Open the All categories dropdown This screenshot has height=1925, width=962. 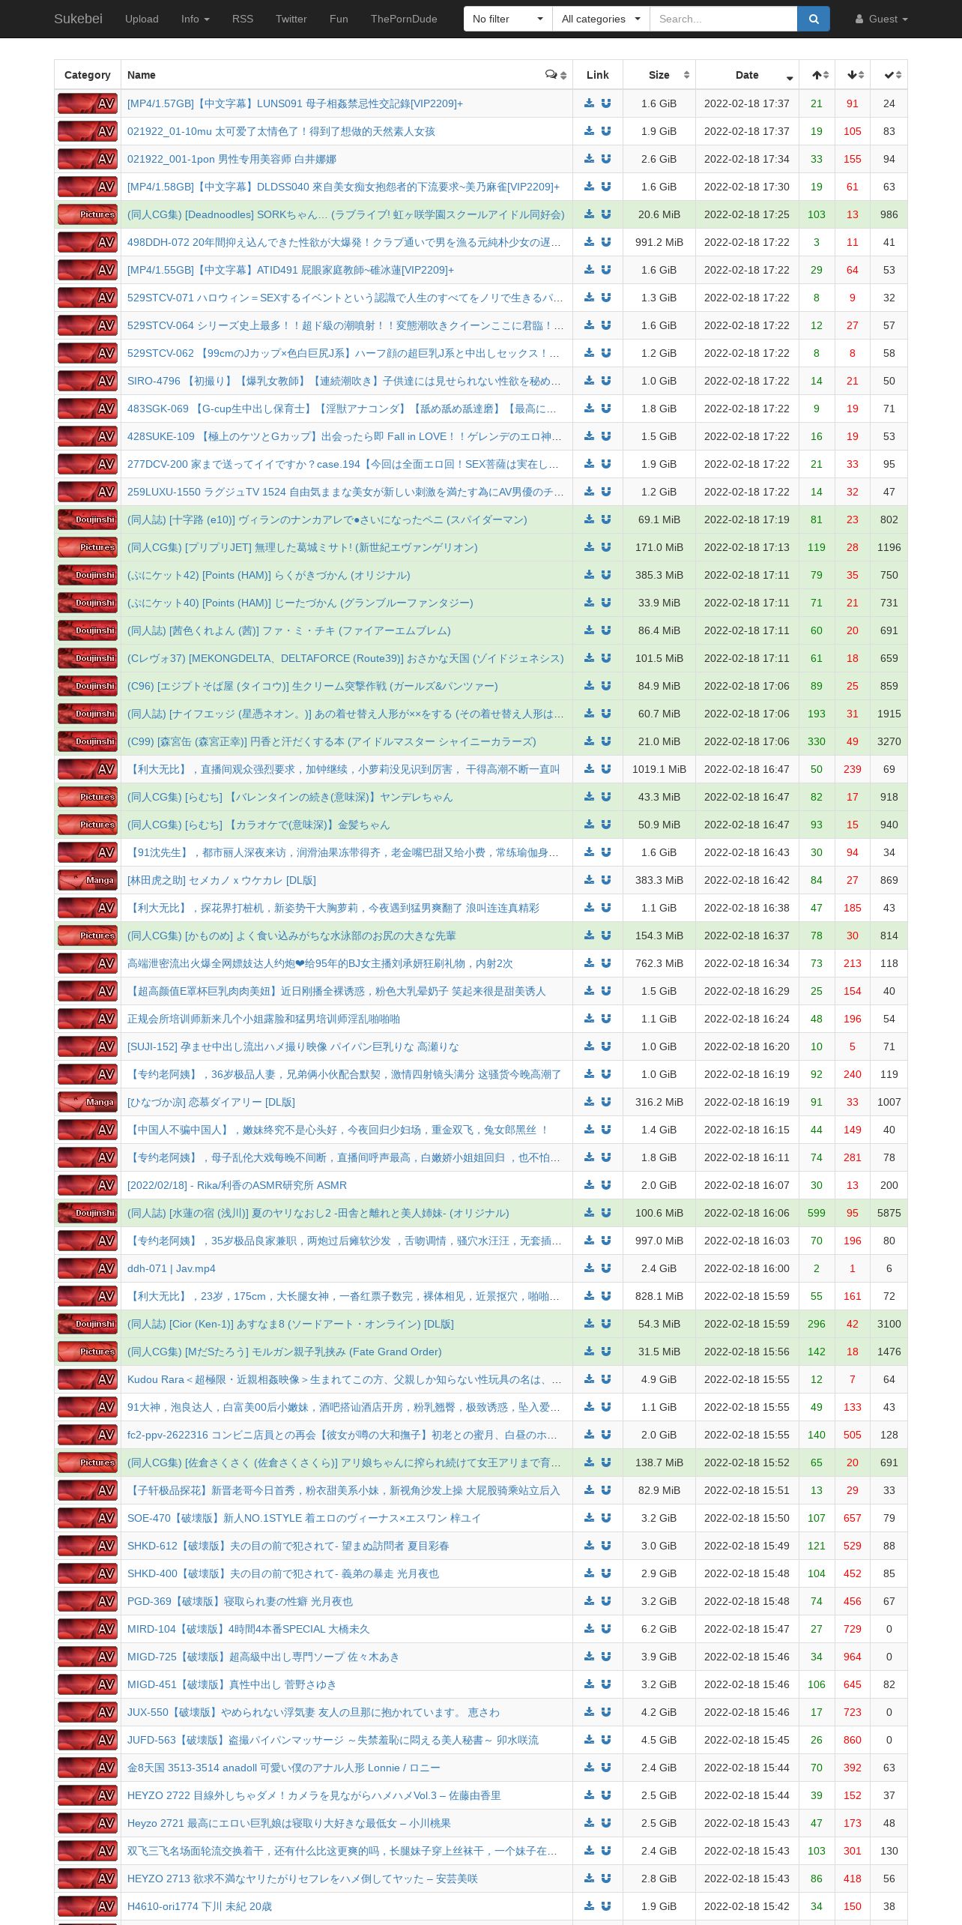[601, 19]
